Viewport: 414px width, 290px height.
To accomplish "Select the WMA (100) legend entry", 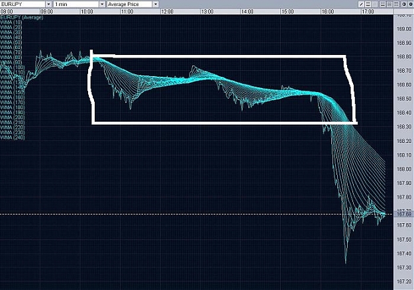I will click(x=13, y=68).
